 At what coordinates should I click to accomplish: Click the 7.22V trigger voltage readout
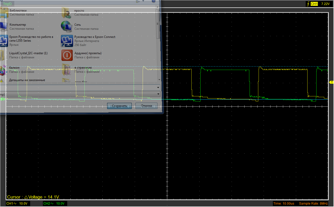click(x=325, y=4)
